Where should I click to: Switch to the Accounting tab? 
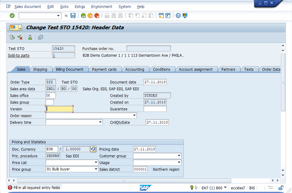135,69
